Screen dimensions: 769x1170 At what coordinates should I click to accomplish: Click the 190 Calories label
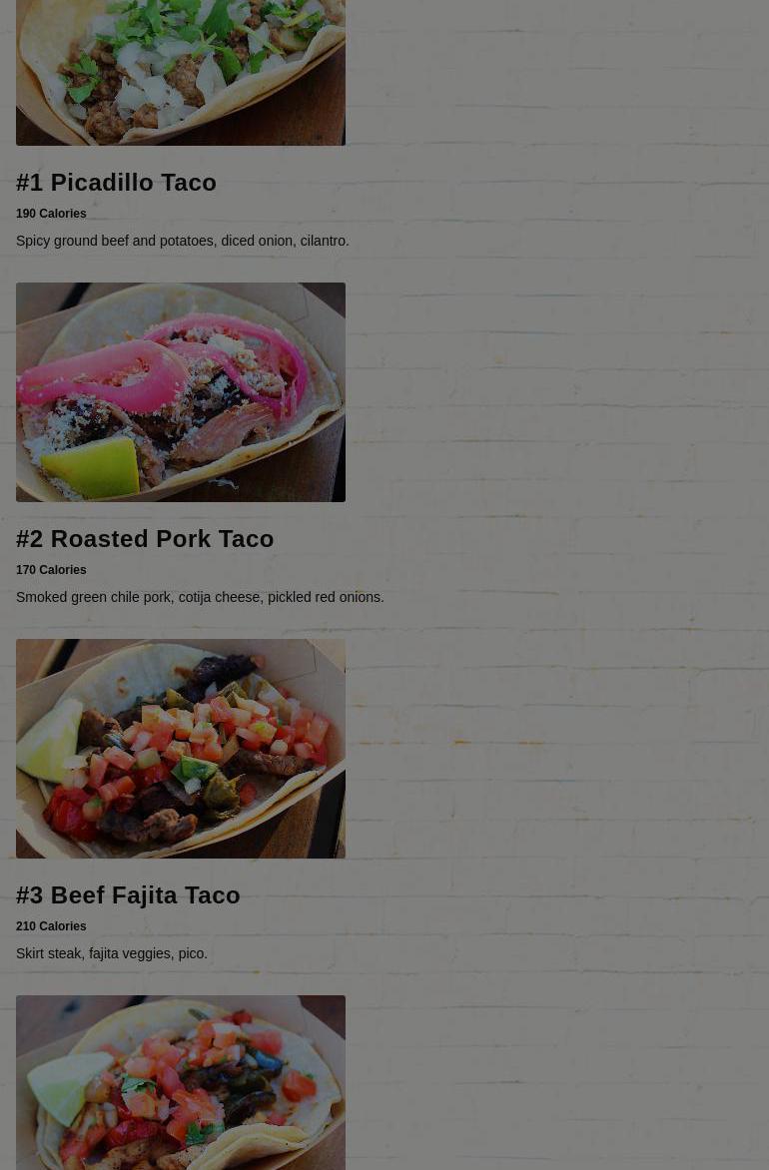(51, 214)
